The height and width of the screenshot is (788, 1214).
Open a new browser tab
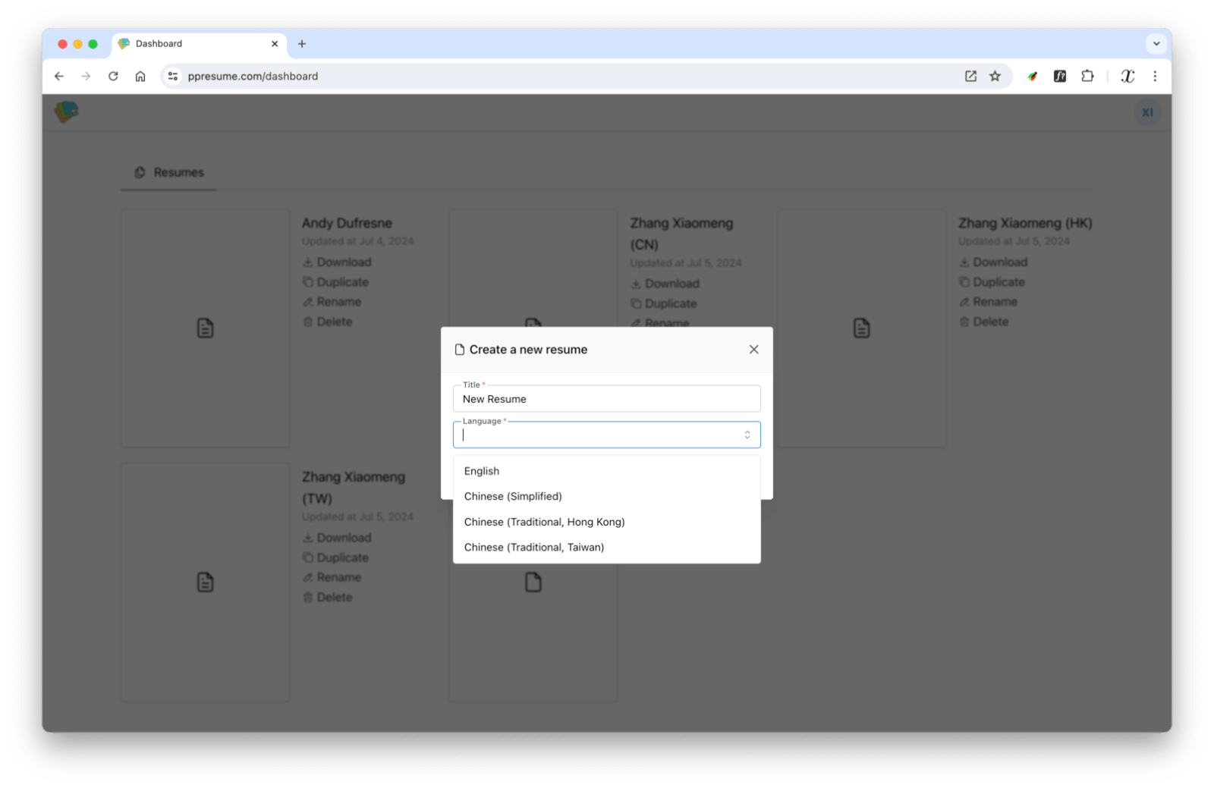click(x=302, y=44)
